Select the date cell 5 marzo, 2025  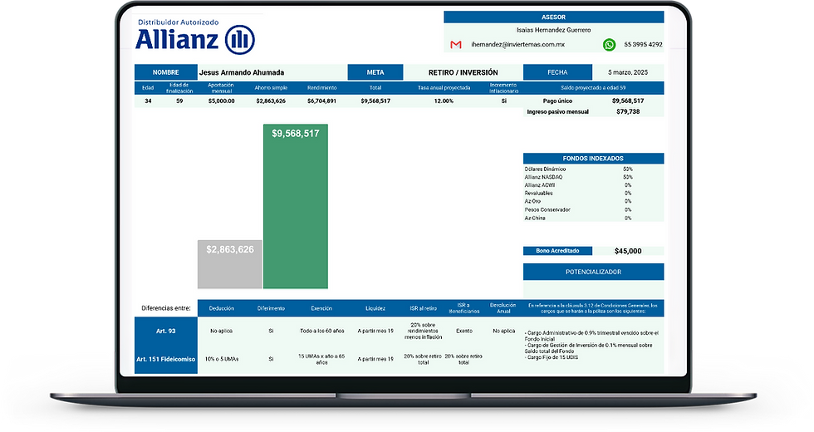pyautogui.click(x=628, y=72)
